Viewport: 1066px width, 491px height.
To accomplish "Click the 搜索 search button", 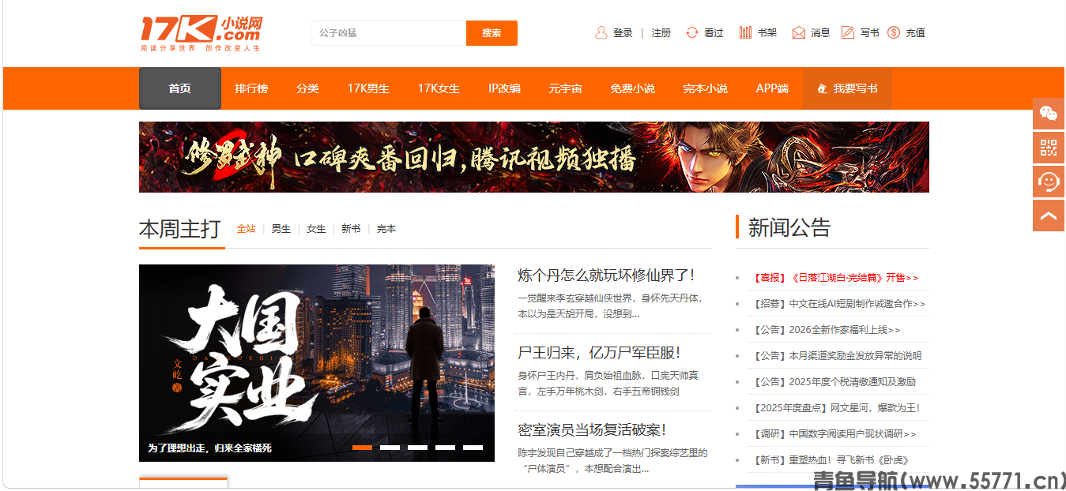I will tap(492, 33).
